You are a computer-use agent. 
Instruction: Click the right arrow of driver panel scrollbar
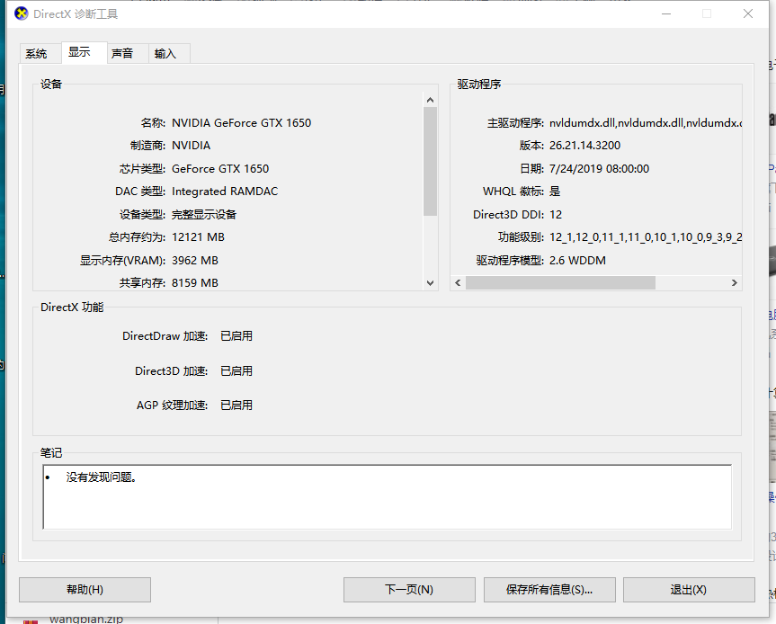pos(736,282)
